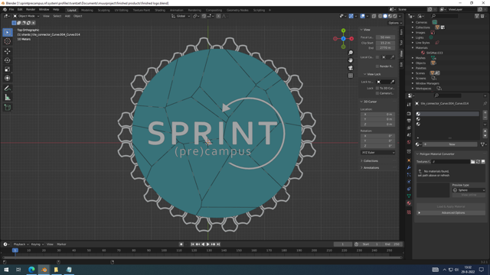This screenshot has width=490, height=275.
Task: Switch to the Modeling workspace tab
Action: [x=87, y=10]
